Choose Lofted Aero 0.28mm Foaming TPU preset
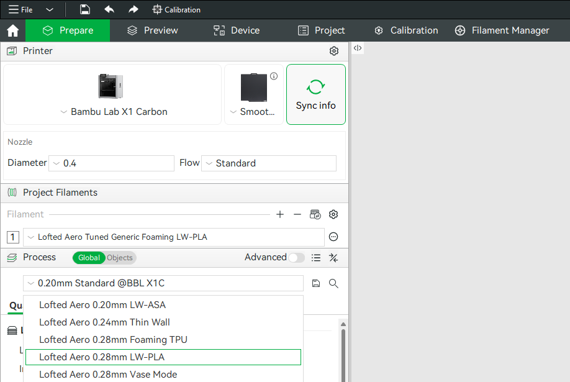The height and width of the screenshot is (382, 570). [x=163, y=340]
